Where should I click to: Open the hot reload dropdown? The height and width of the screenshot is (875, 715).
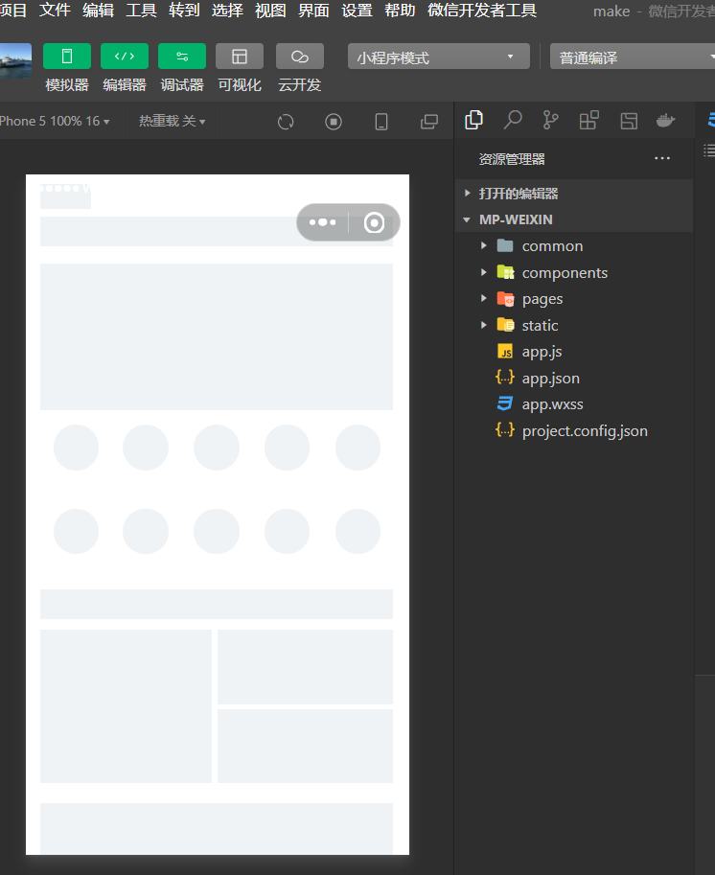pyautogui.click(x=173, y=122)
